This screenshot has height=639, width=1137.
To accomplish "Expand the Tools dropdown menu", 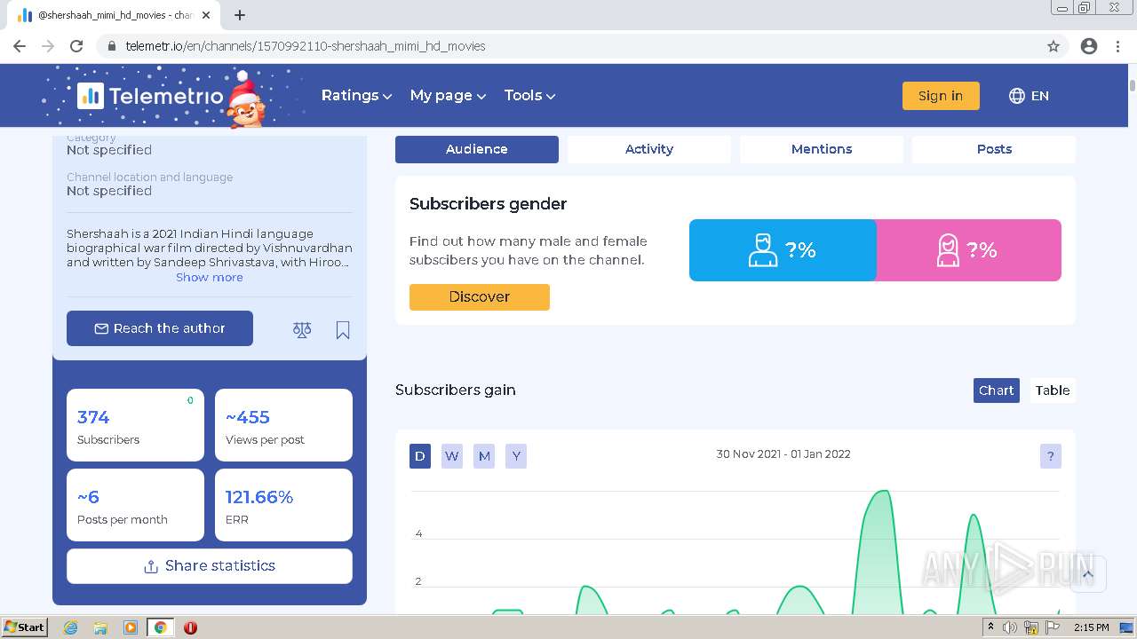I will 529,96.
